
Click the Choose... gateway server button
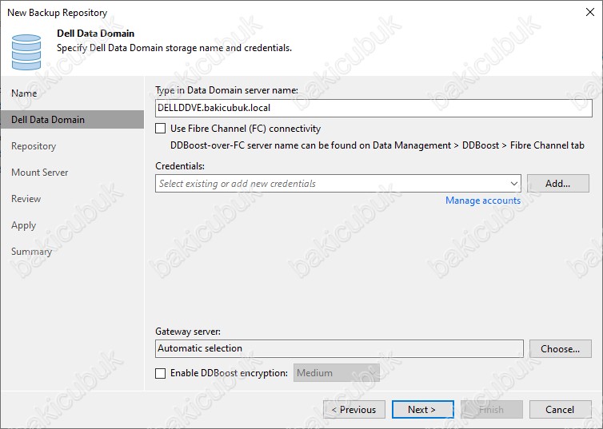(561, 349)
